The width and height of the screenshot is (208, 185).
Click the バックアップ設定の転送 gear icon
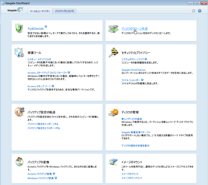tap(20, 112)
